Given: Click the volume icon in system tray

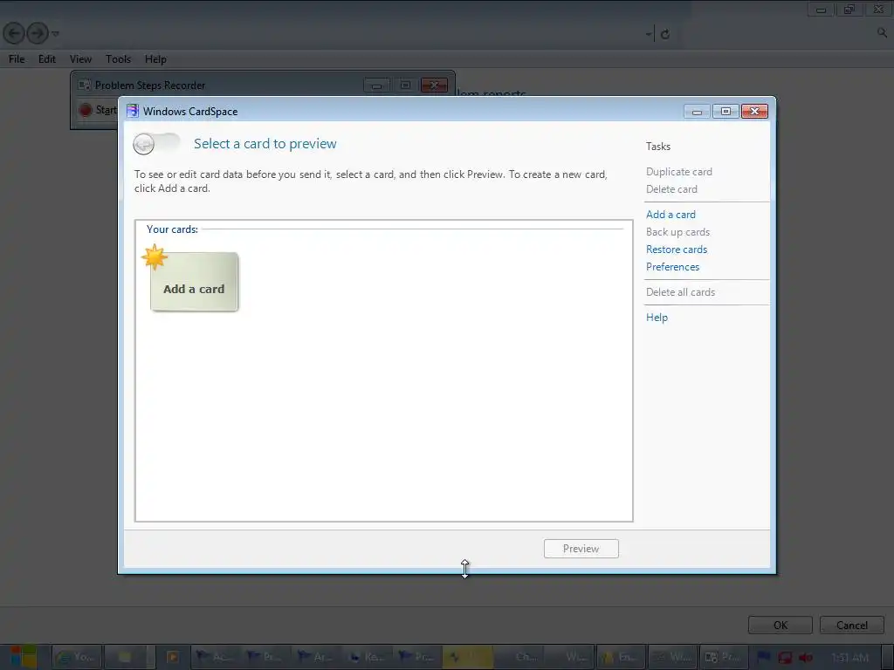Looking at the screenshot, I should tap(805, 658).
